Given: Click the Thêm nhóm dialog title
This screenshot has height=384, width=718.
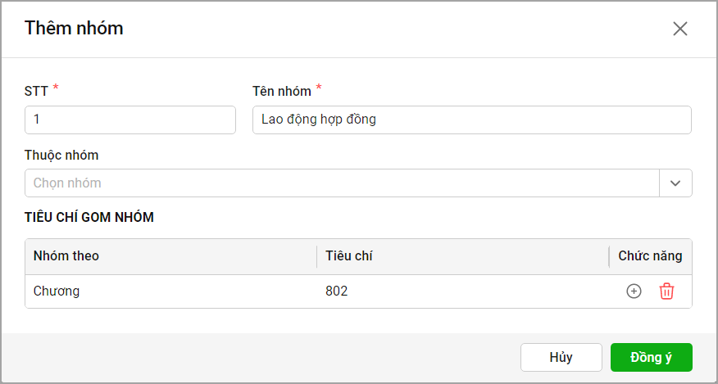Looking at the screenshot, I should click(74, 28).
